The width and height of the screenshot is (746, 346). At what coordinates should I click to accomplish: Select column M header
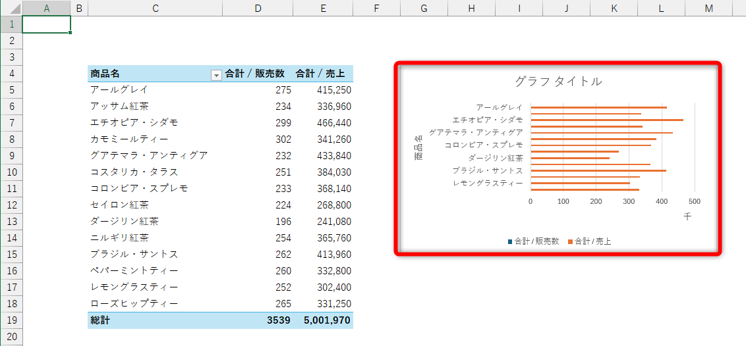[709, 8]
